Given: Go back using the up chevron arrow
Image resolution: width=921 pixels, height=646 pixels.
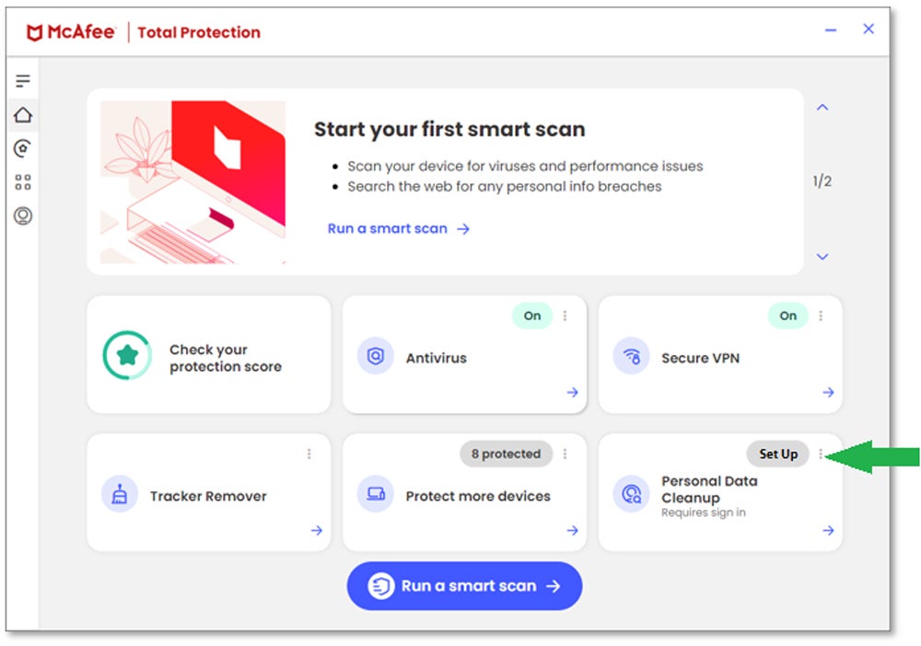Looking at the screenshot, I should click(x=822, y=107).
